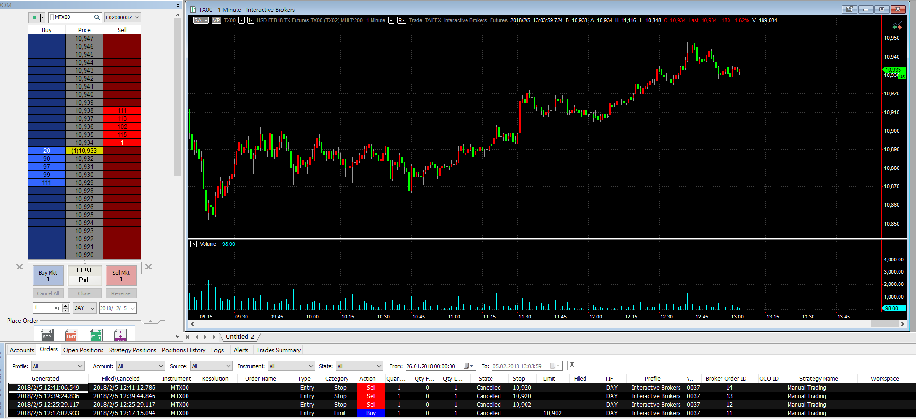
Task: Close the Volume indicator pane
Action: [194, 244]
